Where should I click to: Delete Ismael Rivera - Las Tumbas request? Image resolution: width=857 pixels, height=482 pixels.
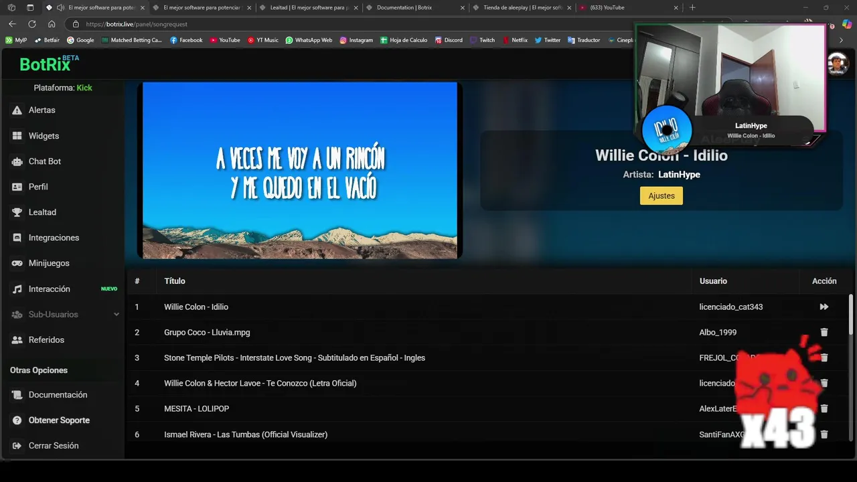pos(824,434)
